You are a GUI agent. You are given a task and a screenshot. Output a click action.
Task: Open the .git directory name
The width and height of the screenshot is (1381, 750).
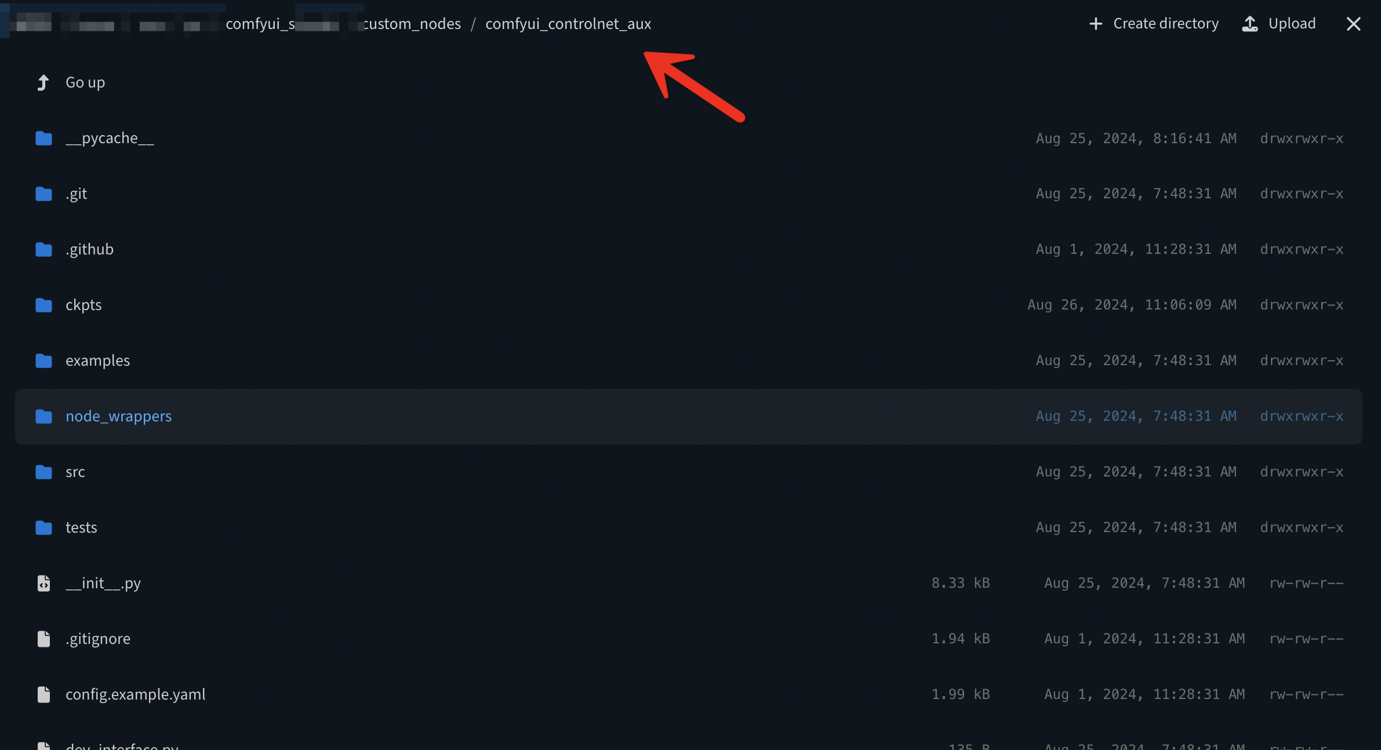coord(76,194)
